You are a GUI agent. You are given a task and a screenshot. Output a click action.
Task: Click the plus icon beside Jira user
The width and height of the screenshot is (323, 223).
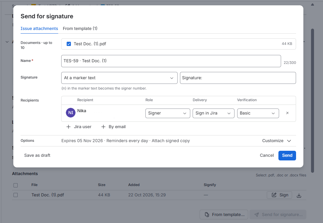pyautogui.click(x=69, y=127)
